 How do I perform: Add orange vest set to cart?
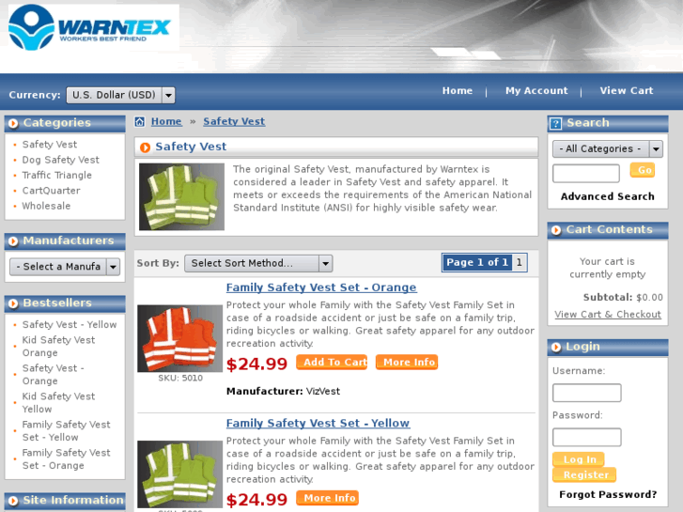click(332, 362)
